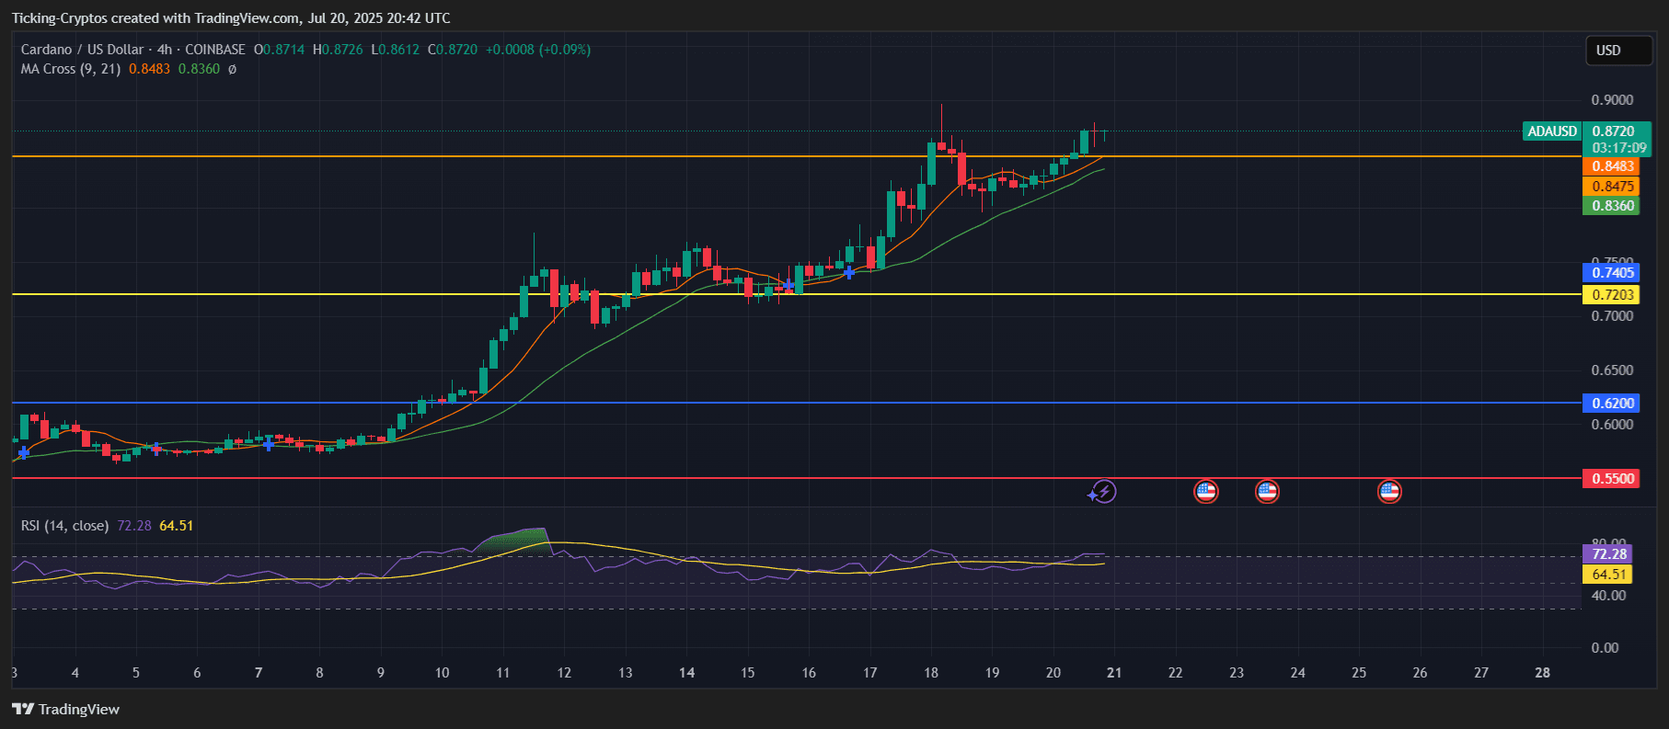Screen dimensions: 1669x729
Task: Select the rightmost US flag event icon
Action: tap(1388, 492)
